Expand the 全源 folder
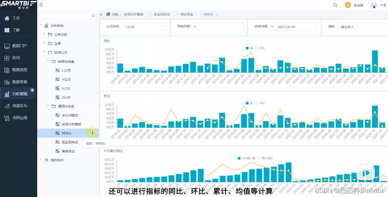The width and height of the screenshot is (388, 197). click(x=44, y=43)
